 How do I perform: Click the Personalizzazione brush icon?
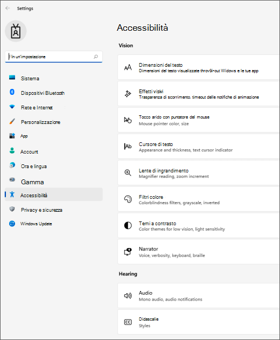(12, 121)
